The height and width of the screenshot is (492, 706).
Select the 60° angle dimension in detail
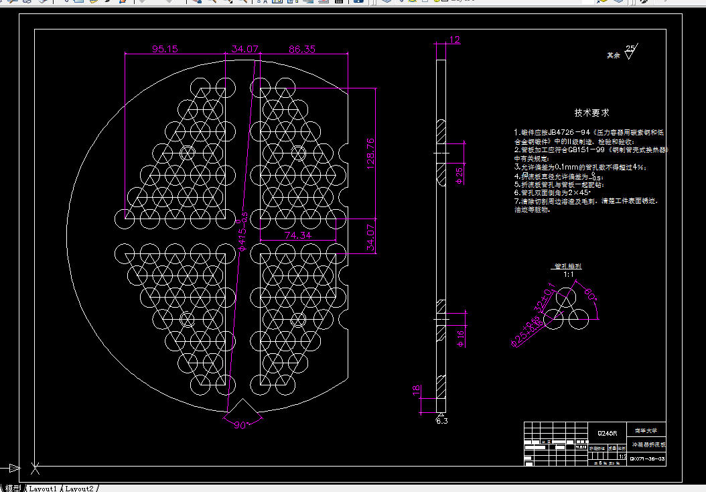coord(591,295)
